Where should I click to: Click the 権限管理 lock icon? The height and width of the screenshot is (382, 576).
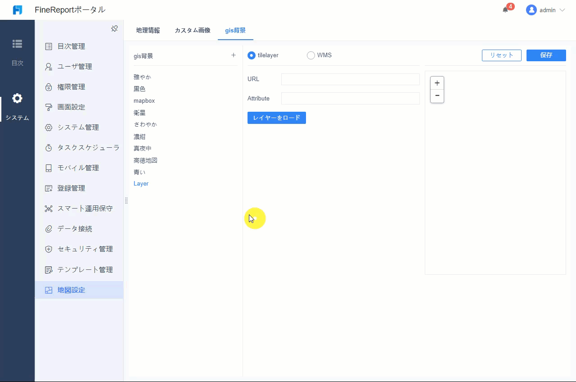click(48, 86)
